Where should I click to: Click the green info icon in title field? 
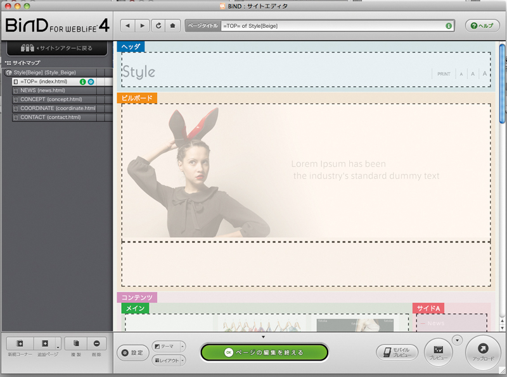449,26
